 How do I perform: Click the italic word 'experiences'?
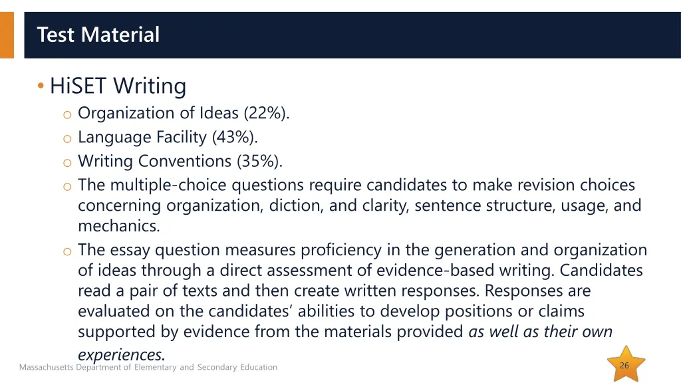coord(120,355)
